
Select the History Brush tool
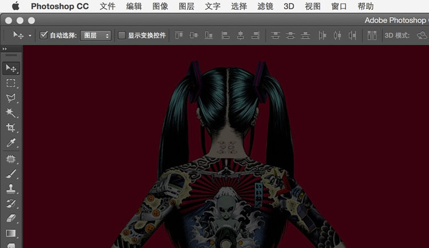[11, 204]
